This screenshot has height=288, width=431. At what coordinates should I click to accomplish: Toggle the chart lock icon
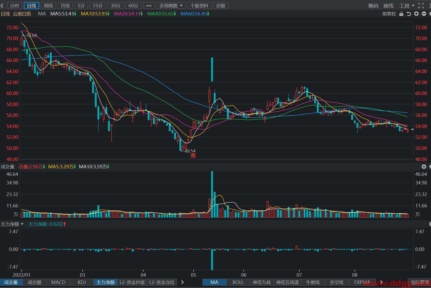click(401, 14)
